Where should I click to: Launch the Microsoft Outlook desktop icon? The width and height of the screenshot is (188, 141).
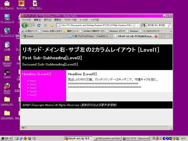7,61
